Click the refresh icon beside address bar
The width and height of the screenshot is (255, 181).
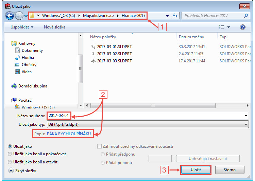(x=175, y=16)
